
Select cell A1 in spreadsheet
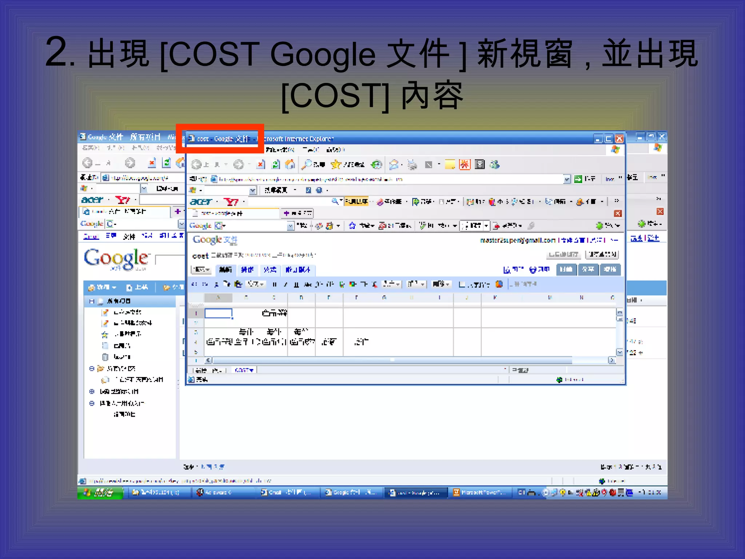[218, 313]
